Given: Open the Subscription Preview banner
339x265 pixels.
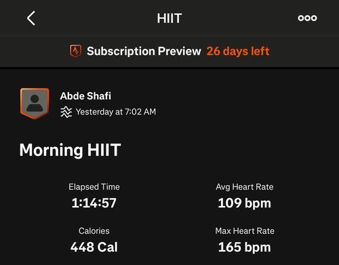Looking at the screenshot, I should coord(169,52).
